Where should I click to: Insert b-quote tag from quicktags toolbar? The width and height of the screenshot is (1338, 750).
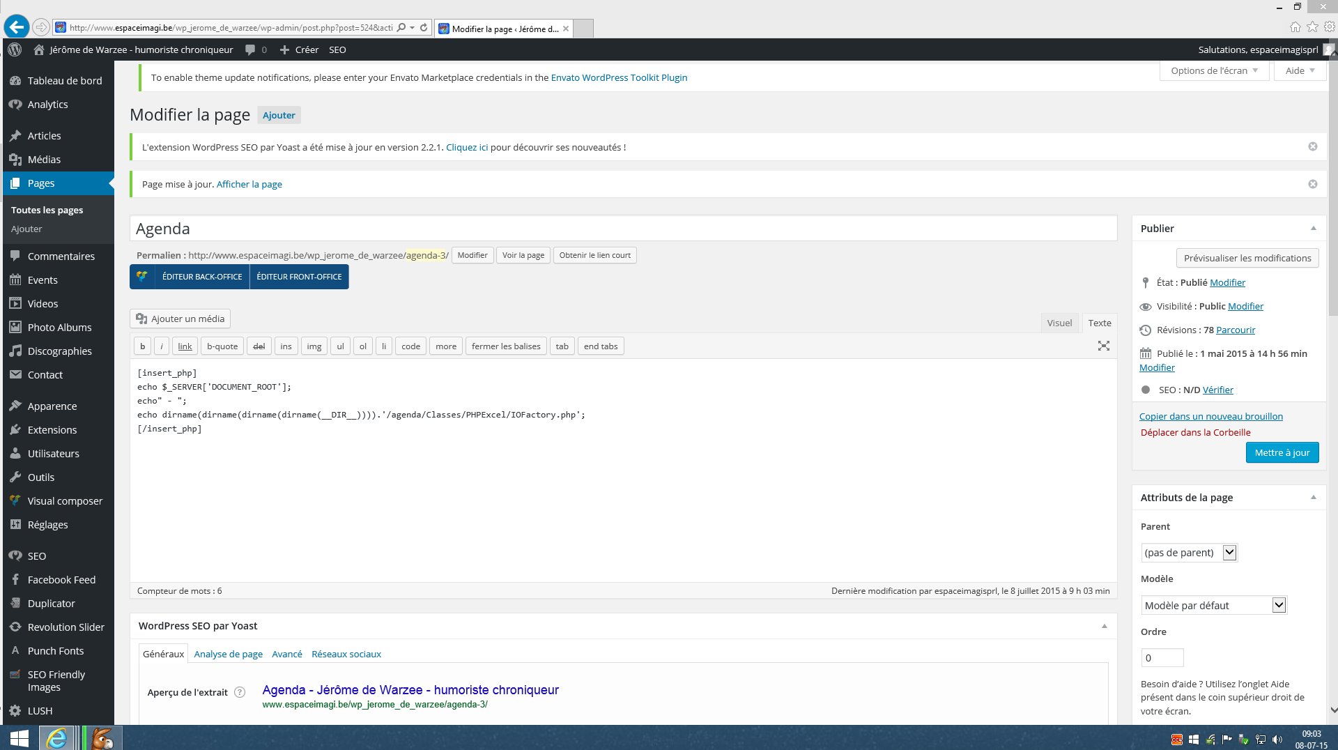[x=222, y=346]
